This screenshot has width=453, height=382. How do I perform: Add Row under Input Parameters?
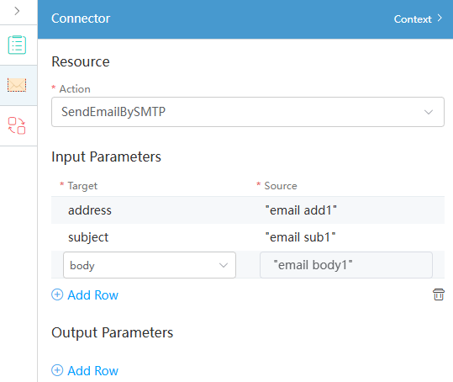[85, 295]
